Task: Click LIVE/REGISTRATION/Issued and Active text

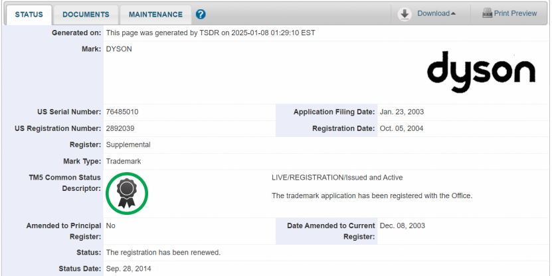Action: [x=337, y=178]
